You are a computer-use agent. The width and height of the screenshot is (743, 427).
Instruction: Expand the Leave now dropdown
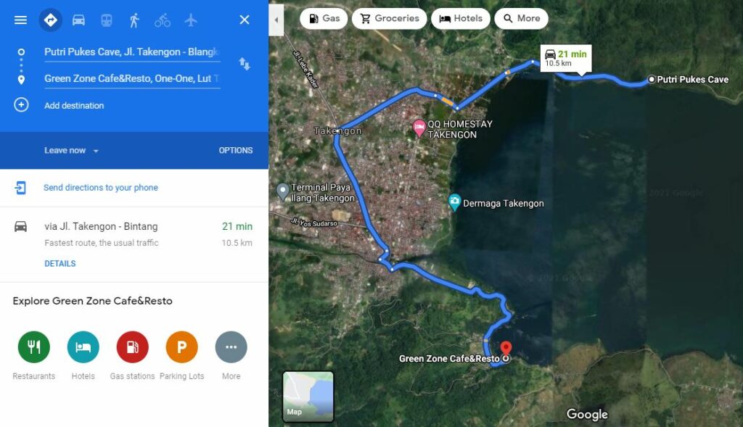tap(72, 151)
